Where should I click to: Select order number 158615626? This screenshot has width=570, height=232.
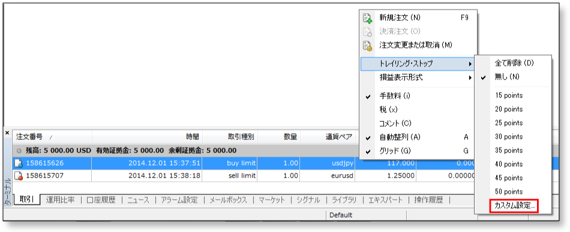[45, 163]
